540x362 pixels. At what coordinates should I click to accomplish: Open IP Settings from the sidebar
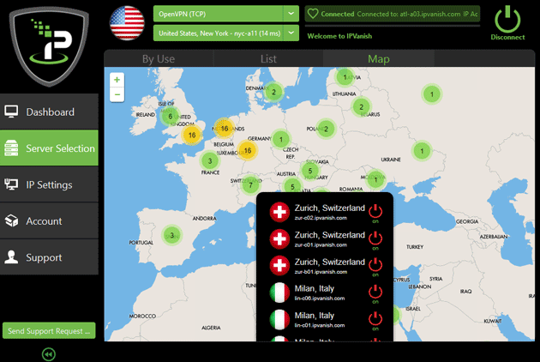pyautogui.click(x=49, y=184)
